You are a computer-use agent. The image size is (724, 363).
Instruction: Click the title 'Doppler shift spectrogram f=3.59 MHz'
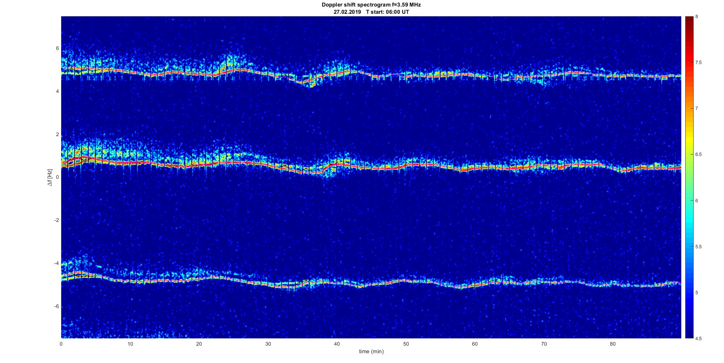click(371, 5)
